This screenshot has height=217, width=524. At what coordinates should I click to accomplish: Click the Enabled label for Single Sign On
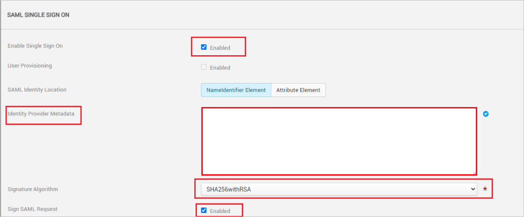(220, 48)
